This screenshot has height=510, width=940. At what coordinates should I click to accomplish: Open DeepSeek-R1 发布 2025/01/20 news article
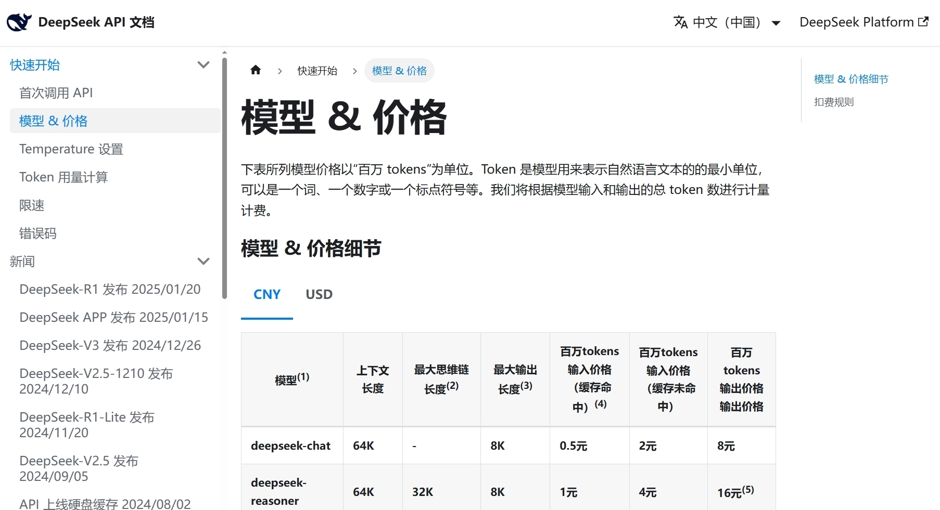click(x=110, y=289)
